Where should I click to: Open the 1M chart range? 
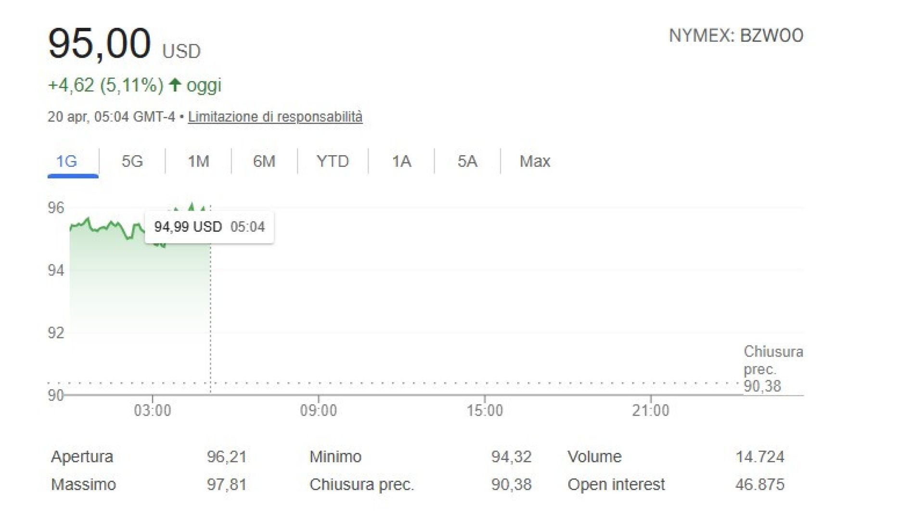198,161
